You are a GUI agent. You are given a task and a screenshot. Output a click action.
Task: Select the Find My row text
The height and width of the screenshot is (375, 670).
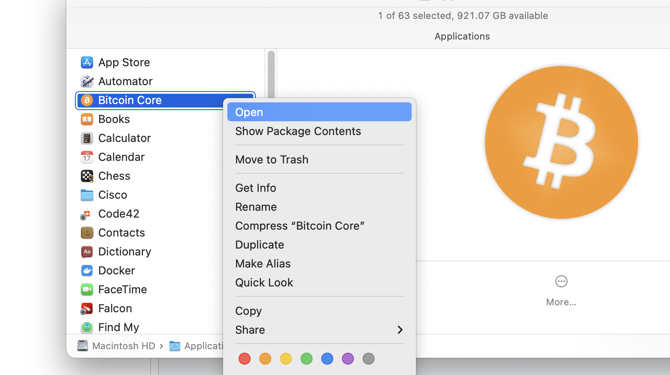point(119,327)
